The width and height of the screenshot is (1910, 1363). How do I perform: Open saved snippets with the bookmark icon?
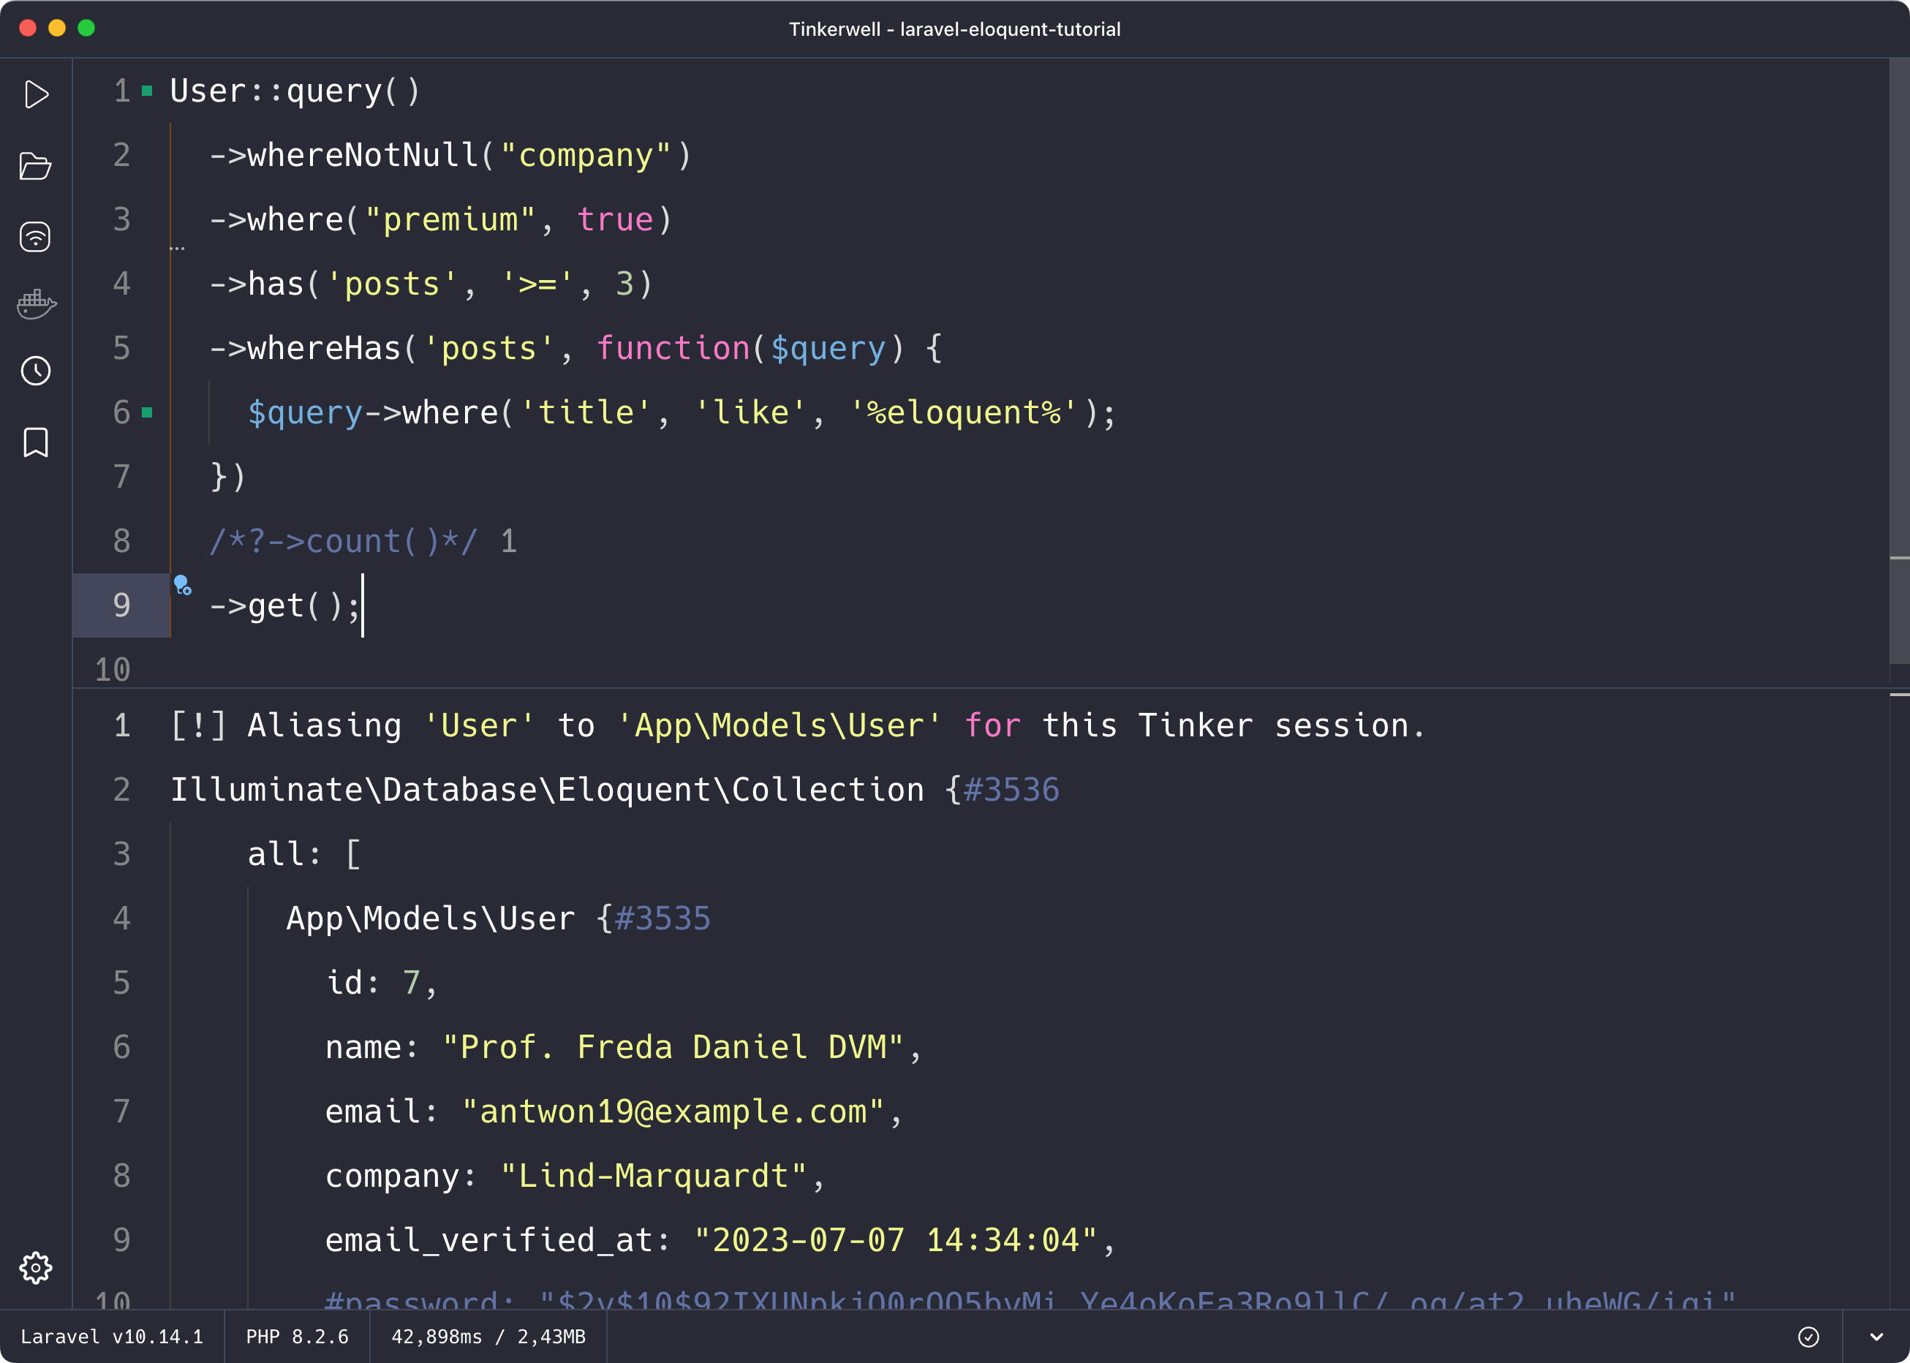(x=36, y=442)
